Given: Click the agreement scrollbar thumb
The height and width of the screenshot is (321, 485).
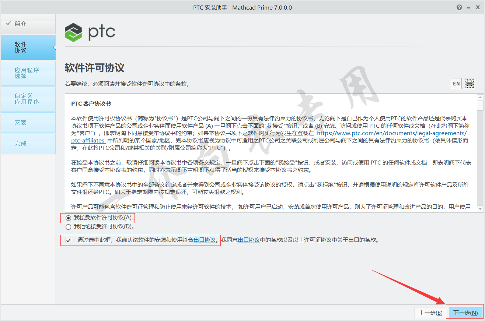Looking at the screenshot, I should click(x=480, y=105).
